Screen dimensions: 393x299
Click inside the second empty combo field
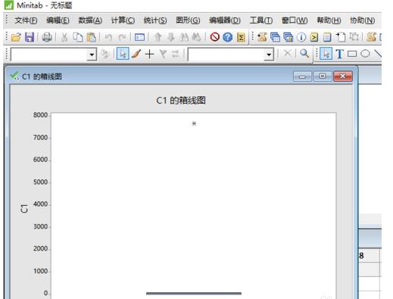pyautogui.click(x=226, y=55)
